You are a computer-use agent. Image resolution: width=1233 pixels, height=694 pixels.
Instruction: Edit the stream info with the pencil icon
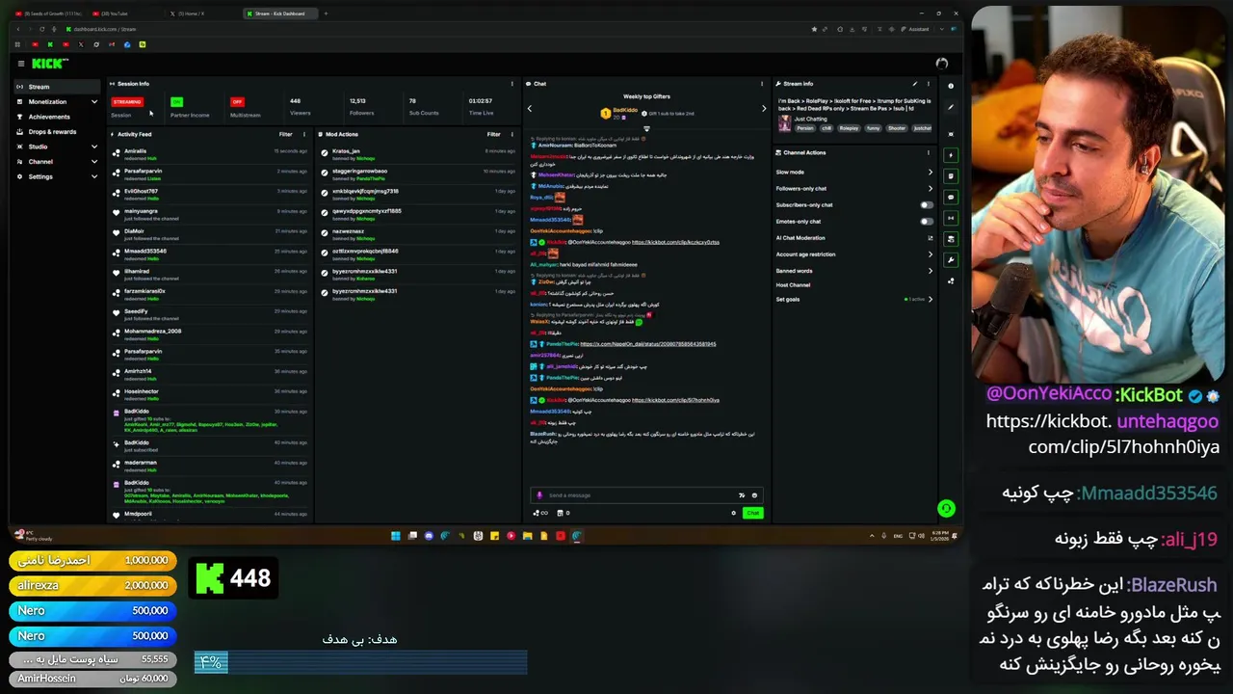coord(915,84)
